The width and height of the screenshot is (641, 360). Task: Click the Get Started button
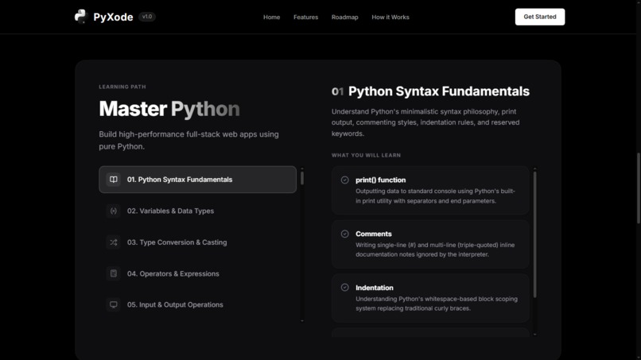pos(540,17)
